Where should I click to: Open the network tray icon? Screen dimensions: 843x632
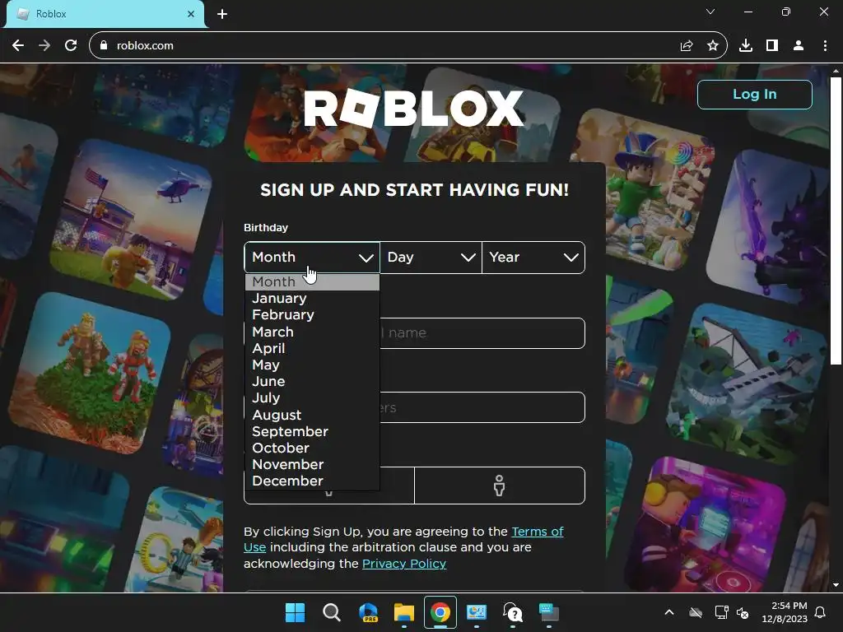click(x=721, y=612)
